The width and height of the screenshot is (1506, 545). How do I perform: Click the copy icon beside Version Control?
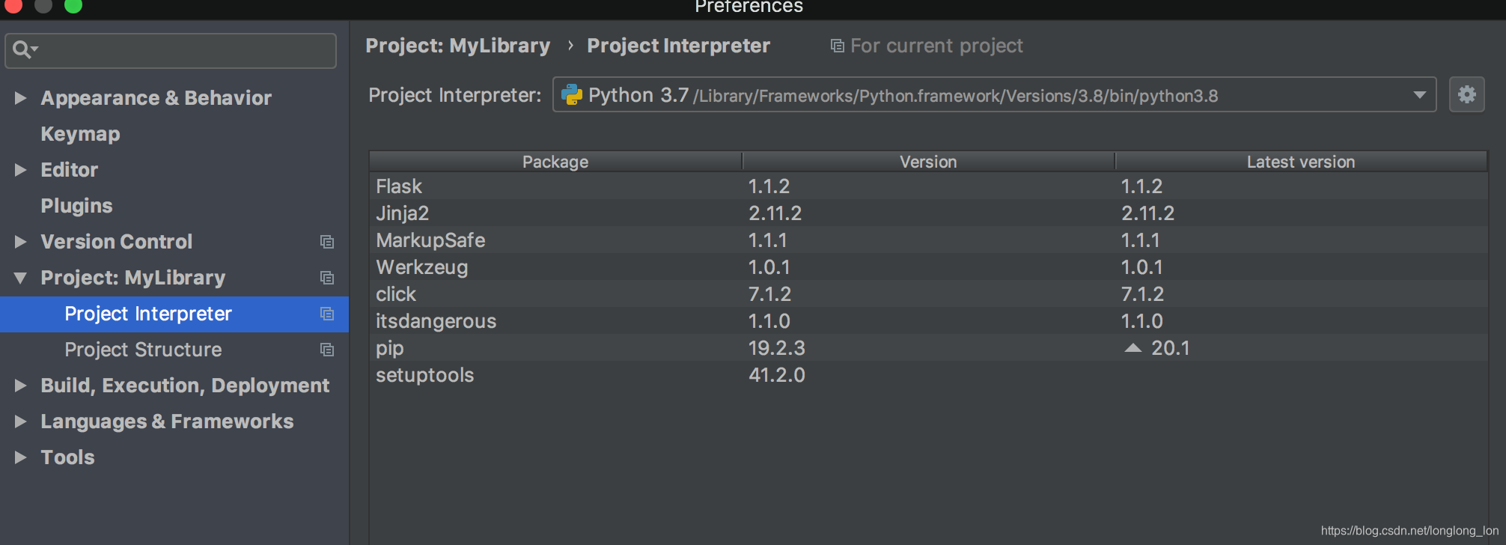click(327, 242)
